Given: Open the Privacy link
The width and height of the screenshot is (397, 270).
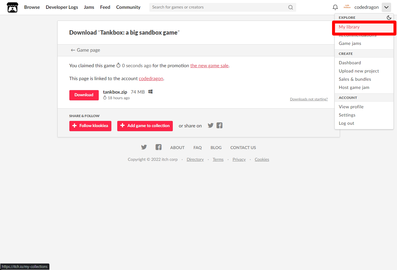Looking at the screenshot, I should [x=239, y=160].
